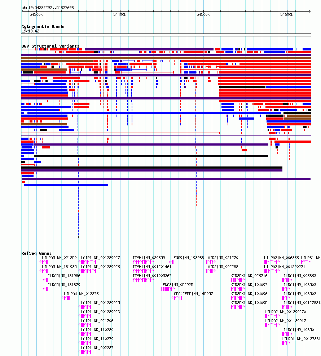Open the LAIR1|NM_002287 label
This screenshot has width=321, height=356.
point(97,348)
